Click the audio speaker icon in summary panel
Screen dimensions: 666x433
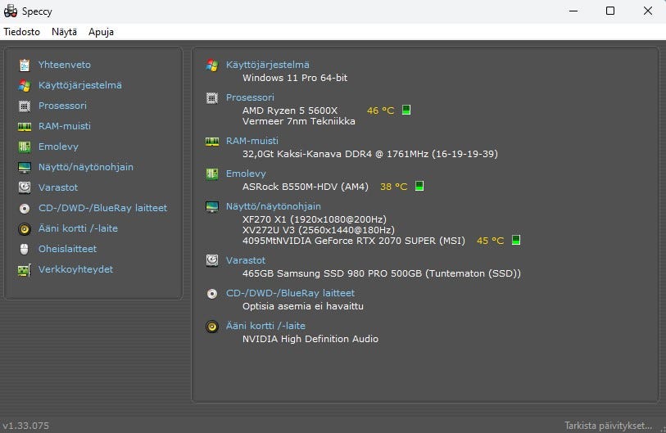click(x=212, y=327)
